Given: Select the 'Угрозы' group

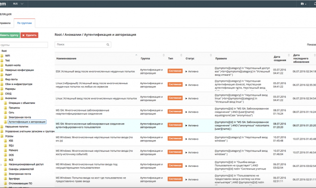Looking at the screenshot, I should pyautogui.click(x=9, y=136).
